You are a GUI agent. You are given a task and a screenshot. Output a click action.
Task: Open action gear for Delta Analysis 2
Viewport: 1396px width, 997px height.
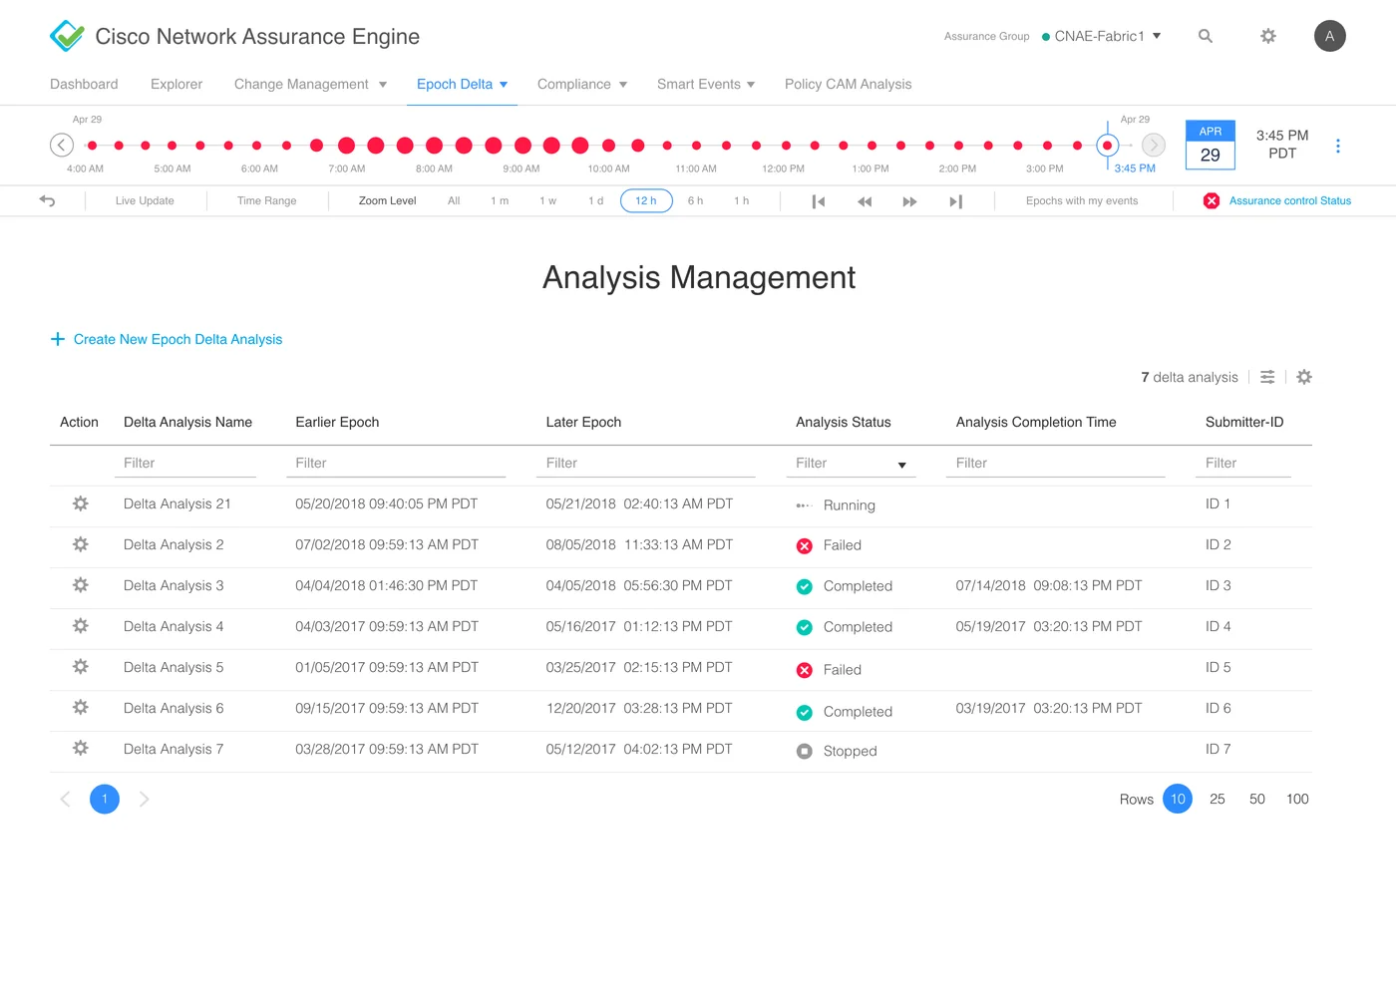[x=81, y=544]
